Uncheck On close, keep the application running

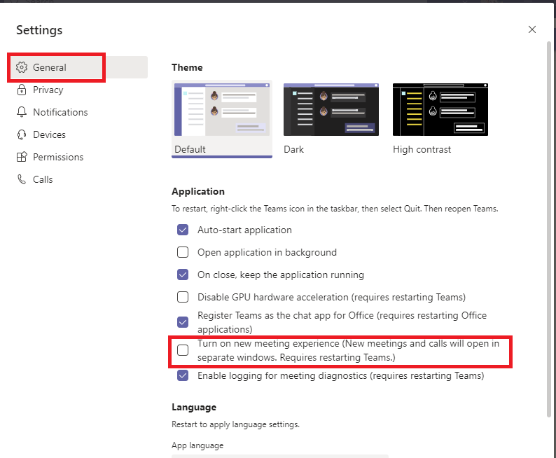point(183,275)
